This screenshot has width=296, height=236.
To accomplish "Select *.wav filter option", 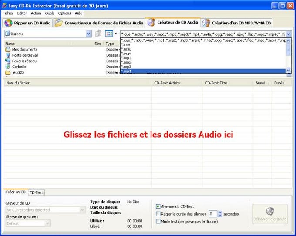I will click(x=203, y=54).
